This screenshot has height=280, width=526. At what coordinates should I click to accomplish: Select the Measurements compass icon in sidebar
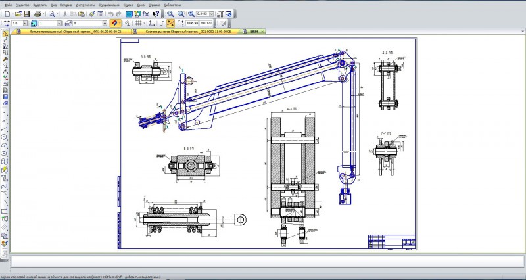coord(5,72)
